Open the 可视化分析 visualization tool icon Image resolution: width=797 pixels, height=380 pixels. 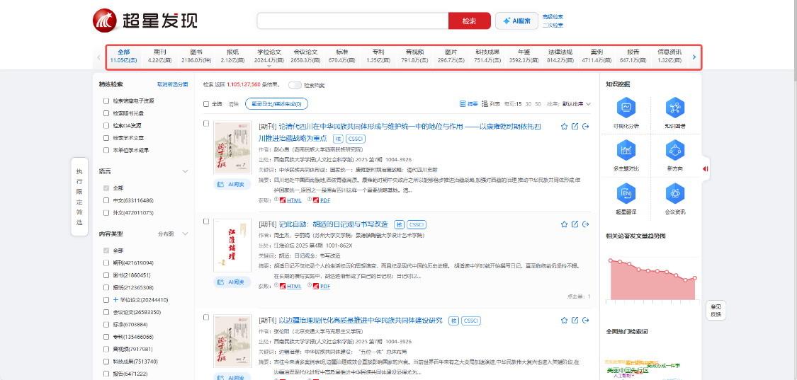pyautogui.click(x=626, y=108)
